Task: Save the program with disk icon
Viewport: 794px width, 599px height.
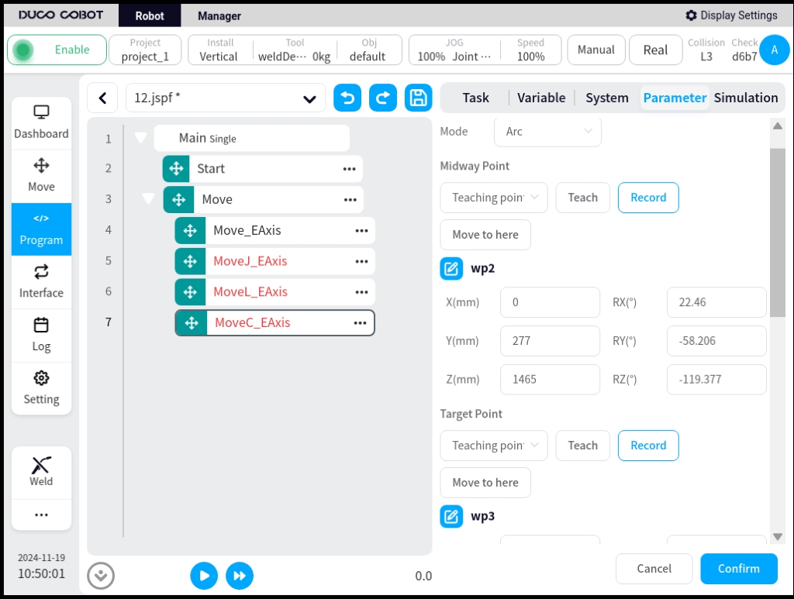Action: [x=418, y=98]
